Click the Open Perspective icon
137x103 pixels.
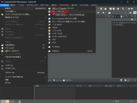130,13
